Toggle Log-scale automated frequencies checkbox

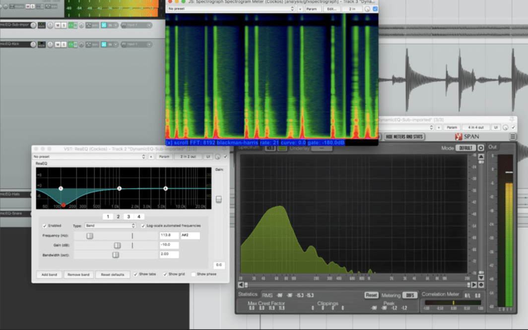click(143, 226)
